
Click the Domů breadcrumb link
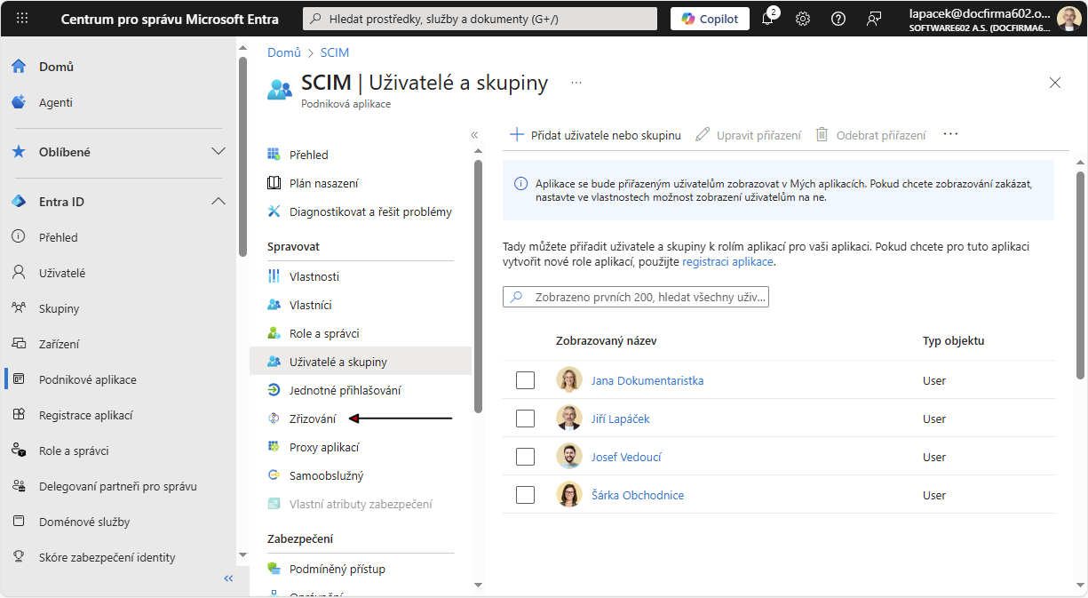click(284, 52)
